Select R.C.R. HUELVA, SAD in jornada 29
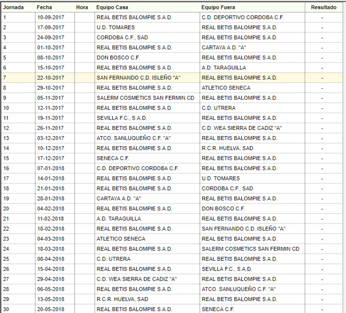 tap(122, 299)
